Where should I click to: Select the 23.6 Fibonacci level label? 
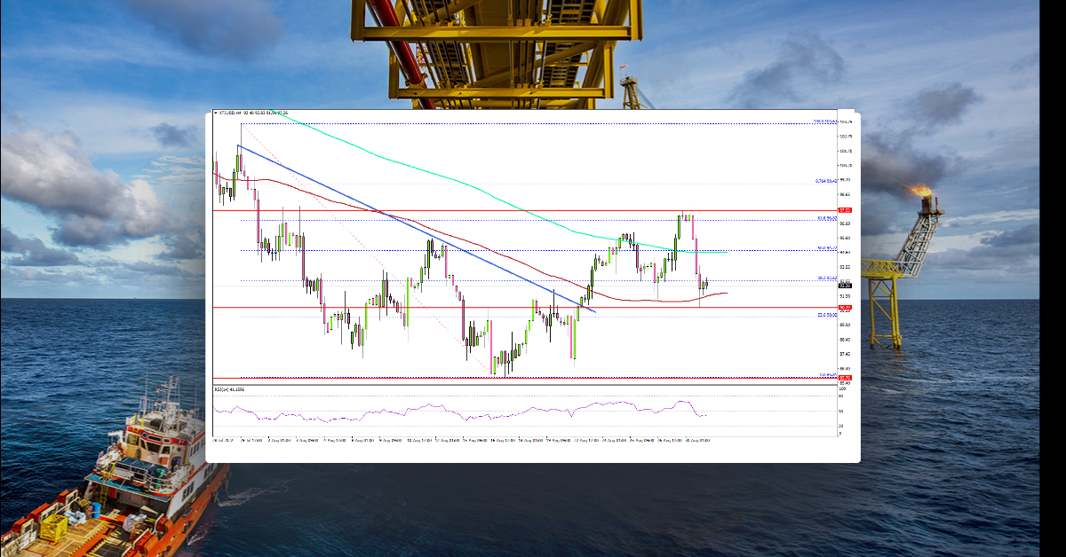pyautogui.click(x=826, y=315)
